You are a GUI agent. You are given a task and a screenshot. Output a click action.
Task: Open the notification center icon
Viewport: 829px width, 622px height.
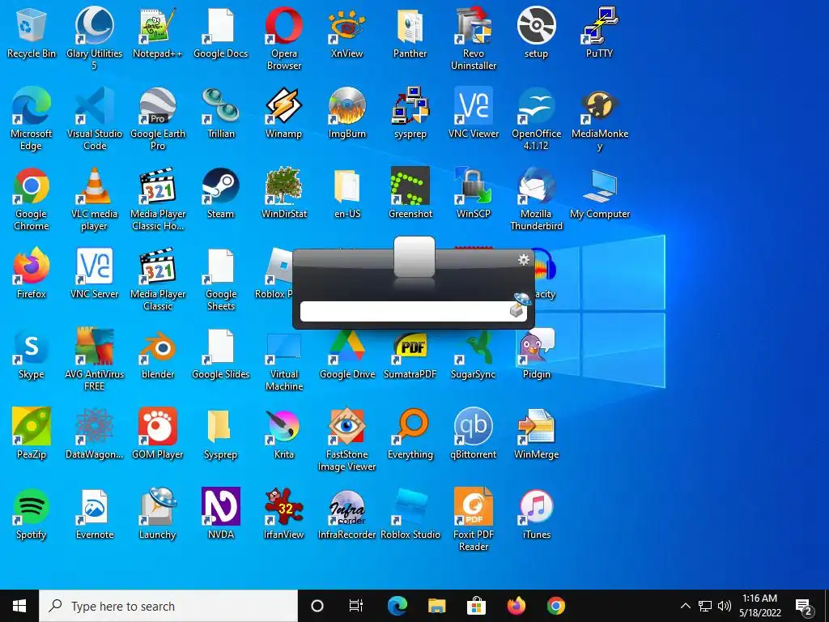(804, 606)
